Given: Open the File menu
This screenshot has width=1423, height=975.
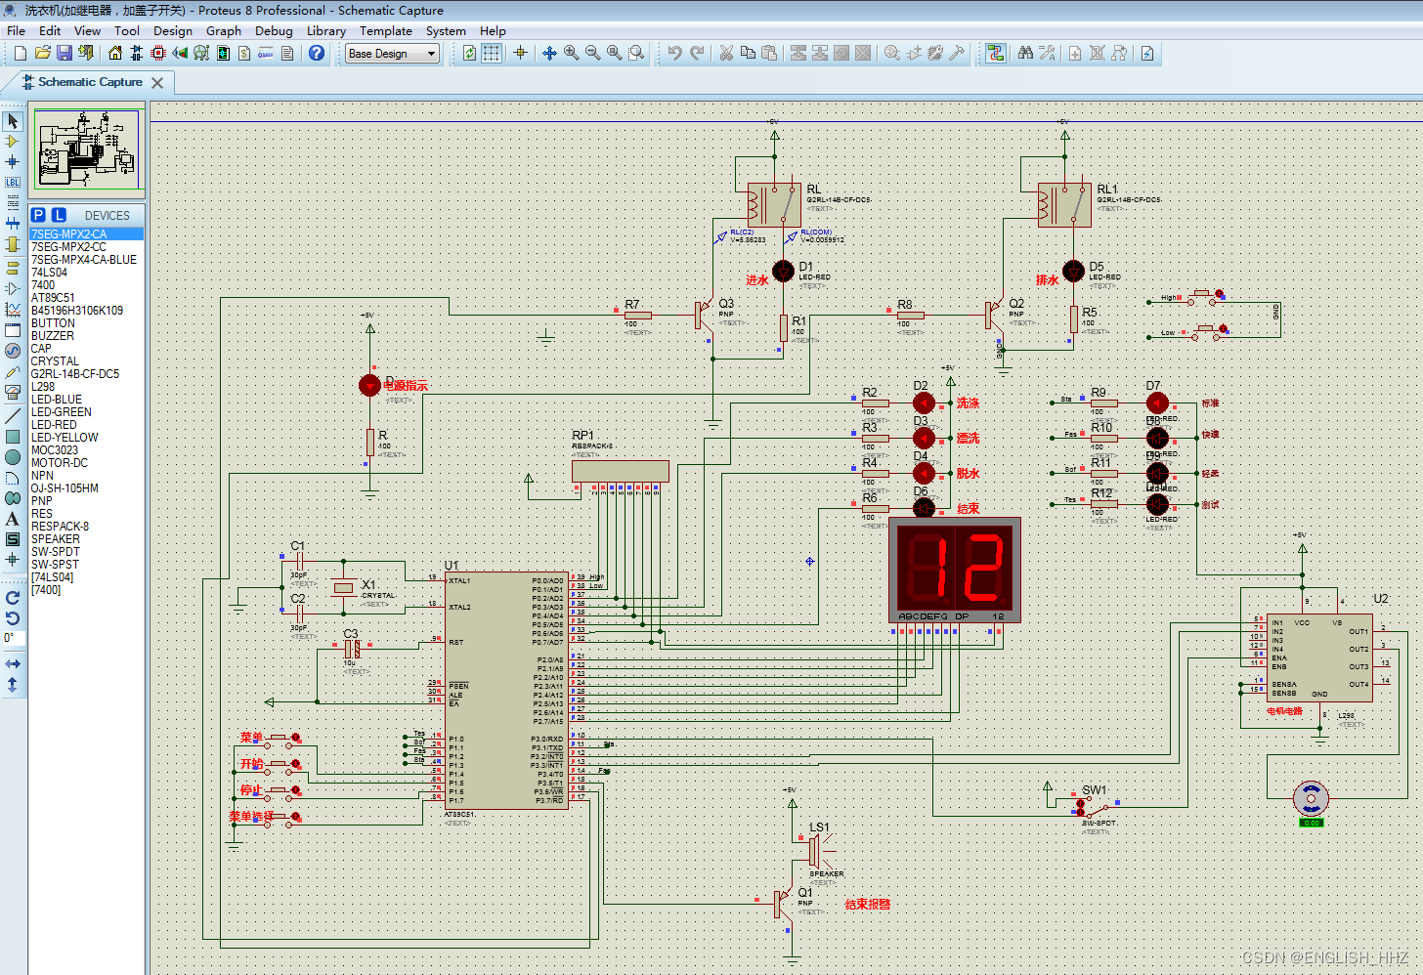Looking at the screenshot, I should point(17,30).
